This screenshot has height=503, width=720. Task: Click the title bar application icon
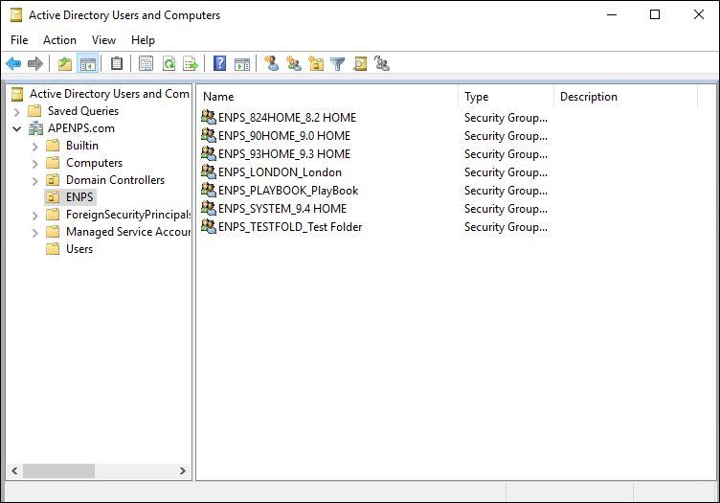tap(16, 15)
